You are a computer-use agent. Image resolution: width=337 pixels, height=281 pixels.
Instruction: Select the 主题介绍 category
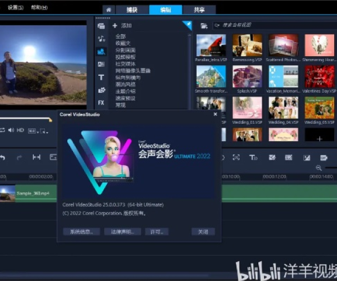coord(125,91)
